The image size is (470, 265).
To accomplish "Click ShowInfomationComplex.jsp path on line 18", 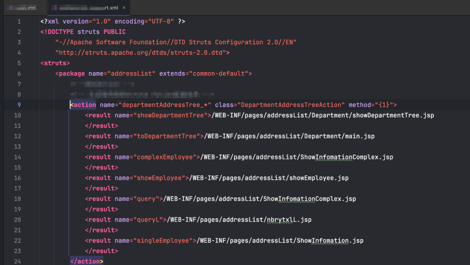I will [x=259, y=199].
